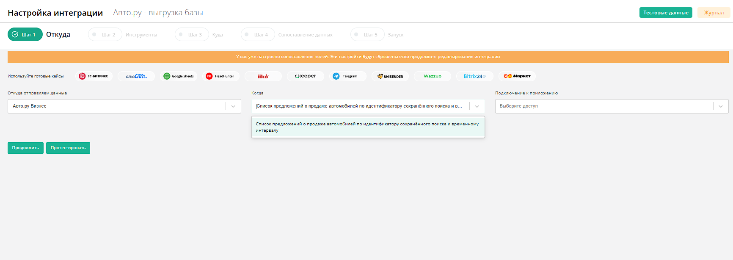This screenshot has width=733, height=260.
Task: Click the Выберите доступ connection field
Action: (x=612, y=106)
